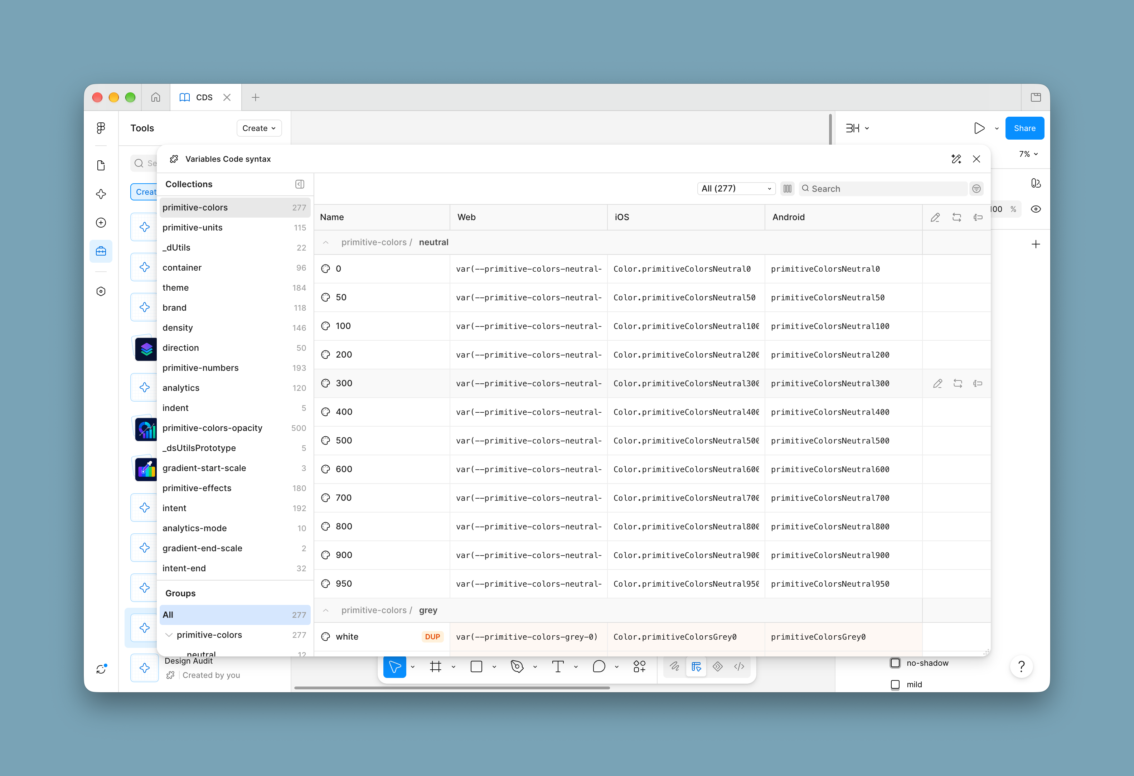1134x776 pixels.
Task: Click the color icon of variable 500
Action: point(325,440)
